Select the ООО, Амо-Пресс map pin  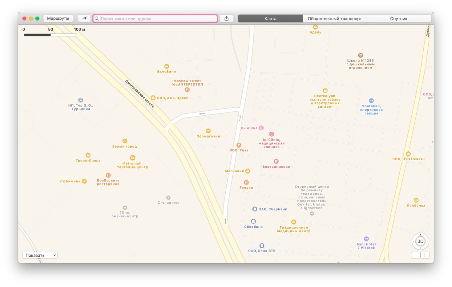pyautogui.click(x=153, y=98)
